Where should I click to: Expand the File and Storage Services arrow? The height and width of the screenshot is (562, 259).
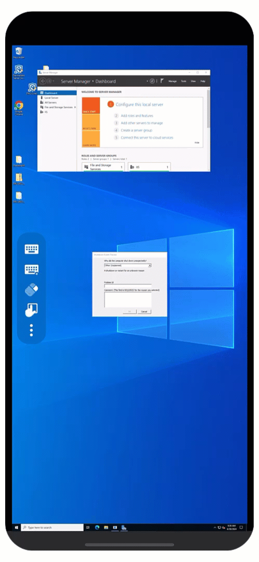[x=75, y=107]
